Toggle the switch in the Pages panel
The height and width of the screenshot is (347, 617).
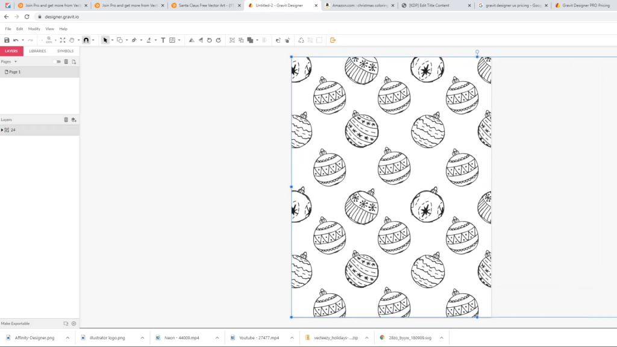(x=57, y=61)
